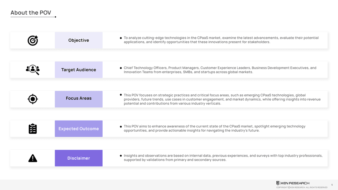
Task: Select the Objective label box
Action: point(79,40)
